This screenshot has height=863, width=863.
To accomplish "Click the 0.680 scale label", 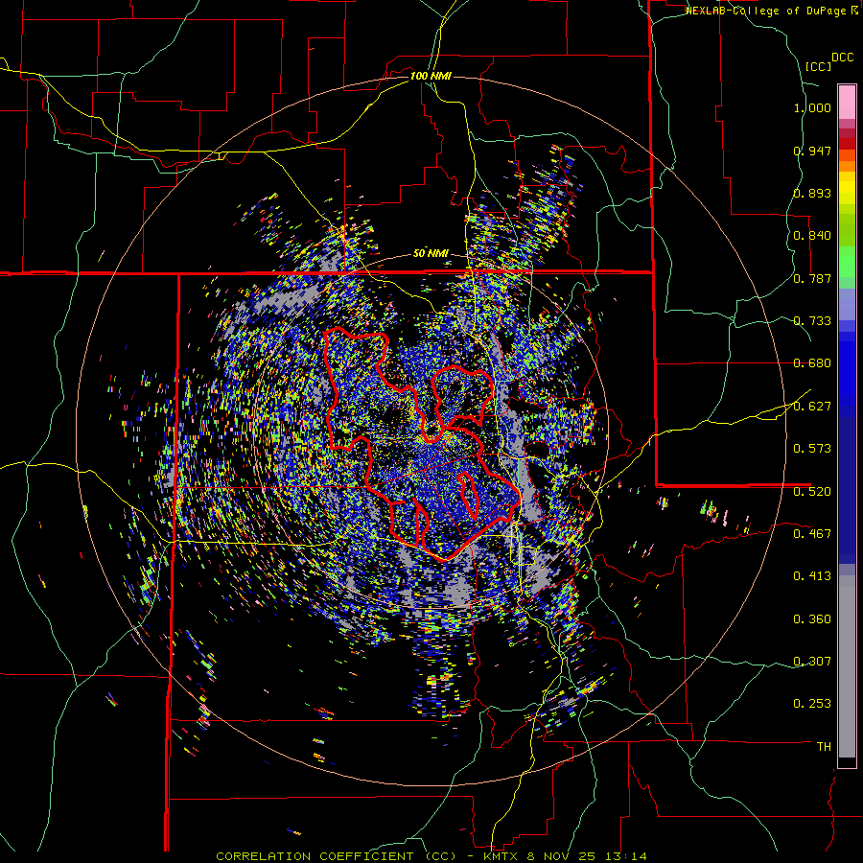I will pos(812,363).
